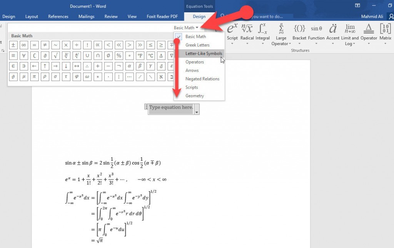Viewport: 394px width, 248px height.
Task: Expand the Radical structures gallery
Action: coord(247,34)
